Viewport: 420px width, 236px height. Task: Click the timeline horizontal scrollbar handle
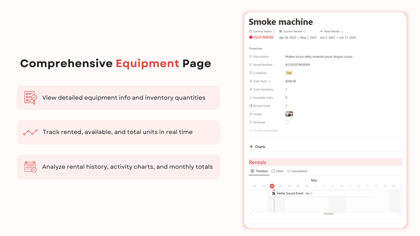328,214
